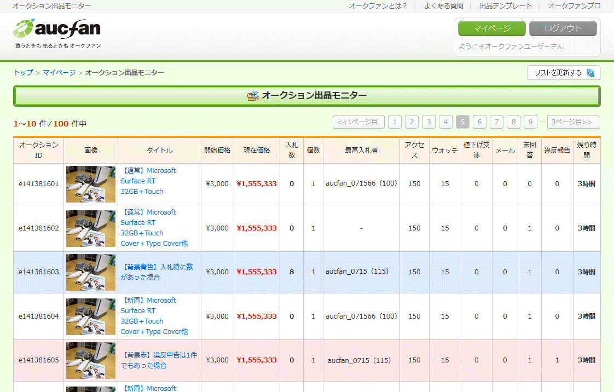Click the トップ breadcrumb link
The width and height of the screenshot is (614, 392).
coord(23,73)
